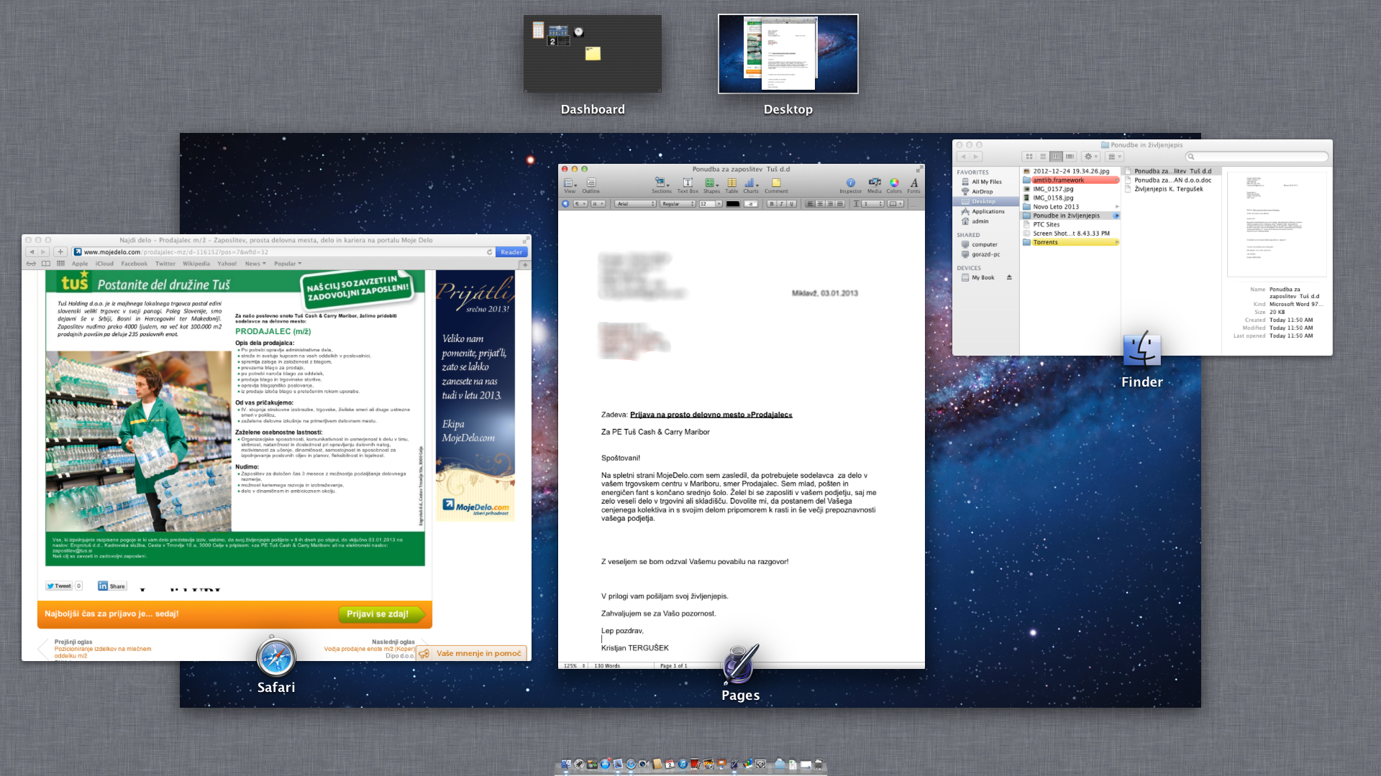Screen dimensions: 1381x776
Task: Go back in Safari window
Action: coord(32,252)
